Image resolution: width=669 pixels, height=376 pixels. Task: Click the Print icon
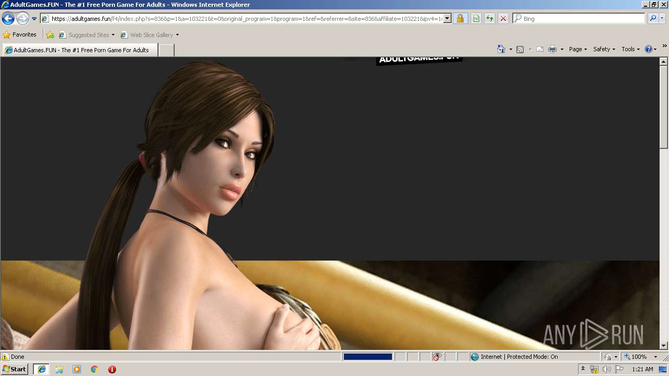click(x=552, y=49)
